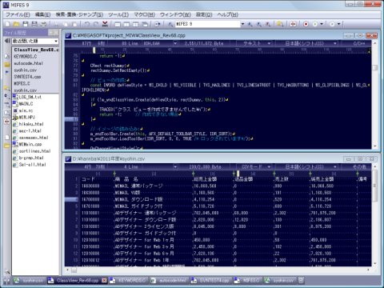Click the find icon left of search box

pyautogui.click(x=170, y=24)
